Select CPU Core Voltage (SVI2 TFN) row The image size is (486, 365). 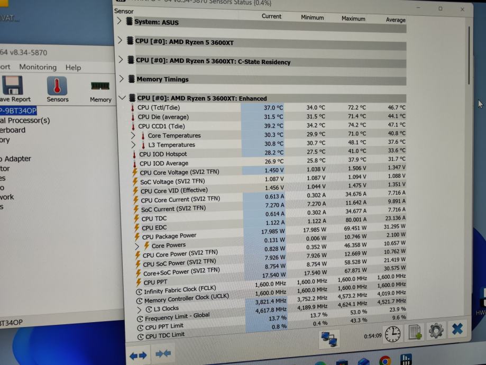(x=269, y=170)
